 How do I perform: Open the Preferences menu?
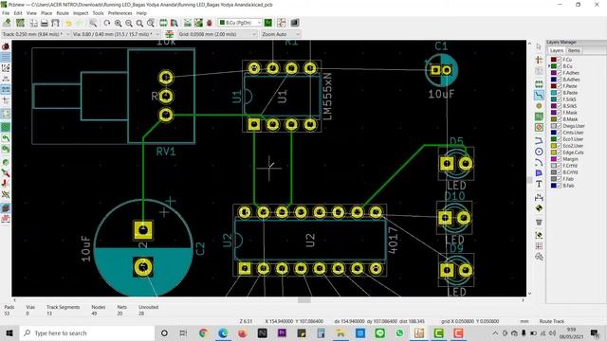point(120,13)
